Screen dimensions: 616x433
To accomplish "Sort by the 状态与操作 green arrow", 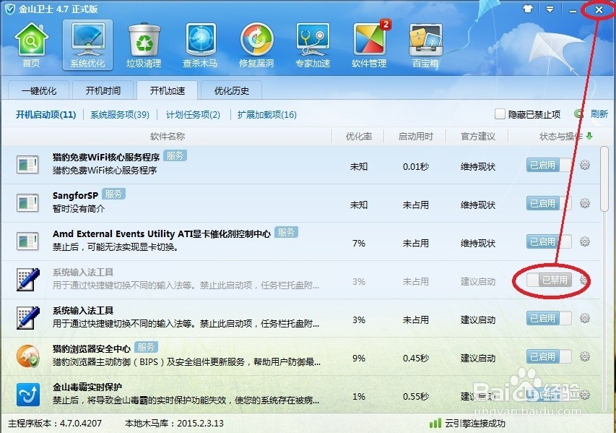I will tap(589, 136).
